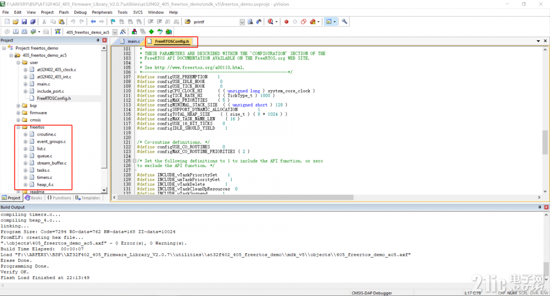
Task: Switch to the main.c editor tab
Action: 130,41
